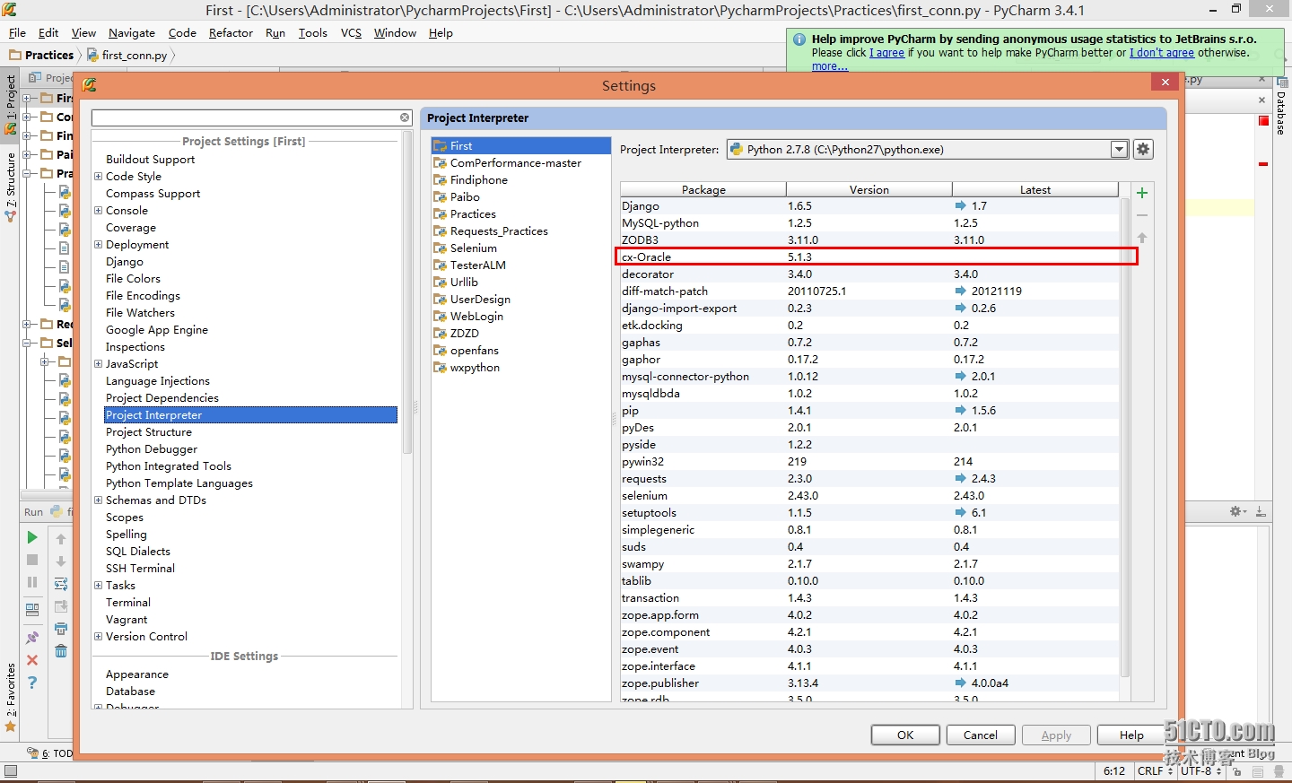Click the red error indicator in editor gutter
The width and height of the screenshot is (1292, 783).
click(1263, 120)
